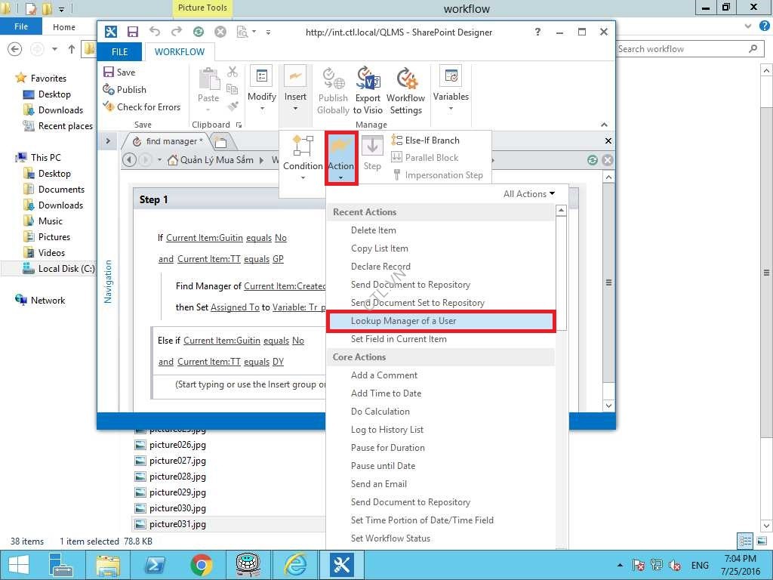
Task: Run Check for Errors
Action: [141, 107]
